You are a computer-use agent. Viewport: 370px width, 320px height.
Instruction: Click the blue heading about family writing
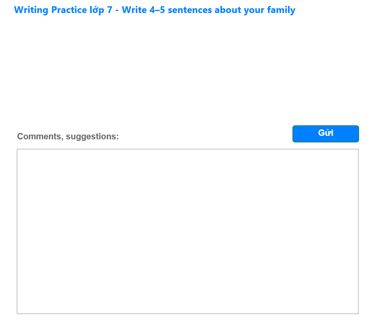(x=155, y=10)
